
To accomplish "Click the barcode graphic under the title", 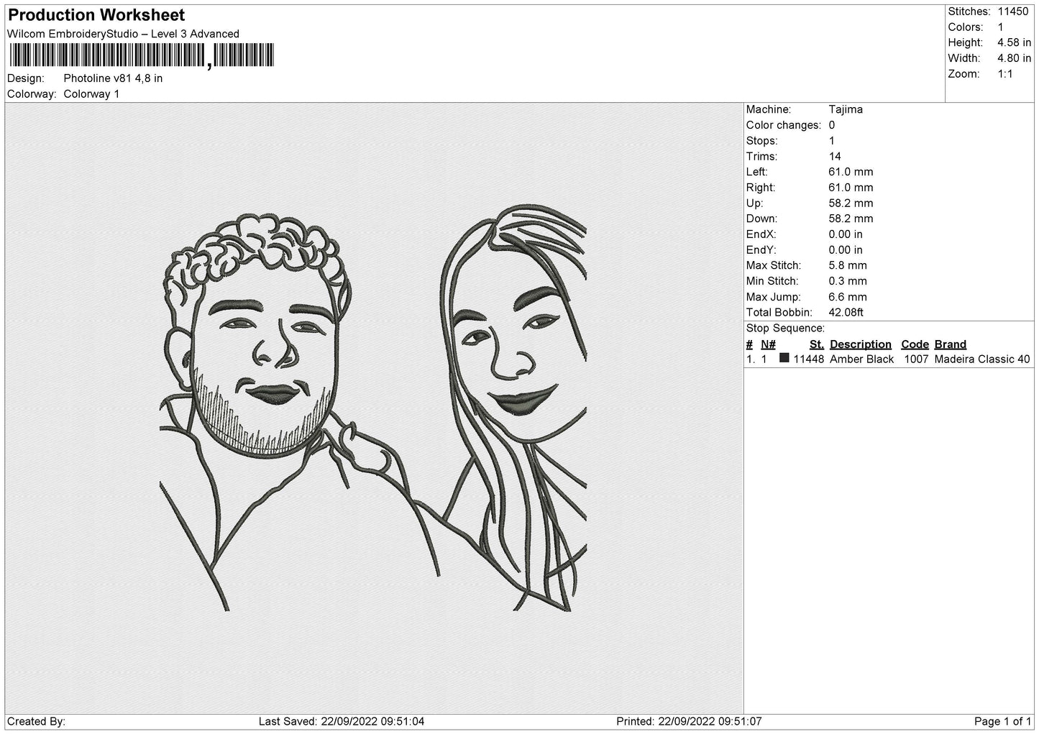I will [x=141, y=55].
